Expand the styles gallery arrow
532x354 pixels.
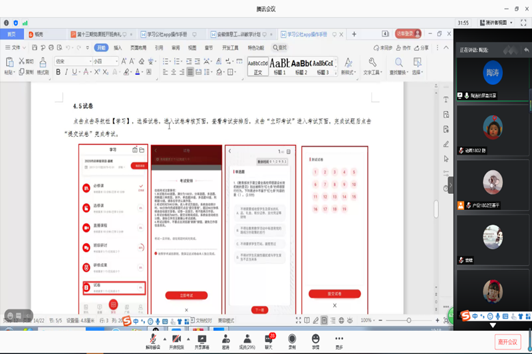336,72
